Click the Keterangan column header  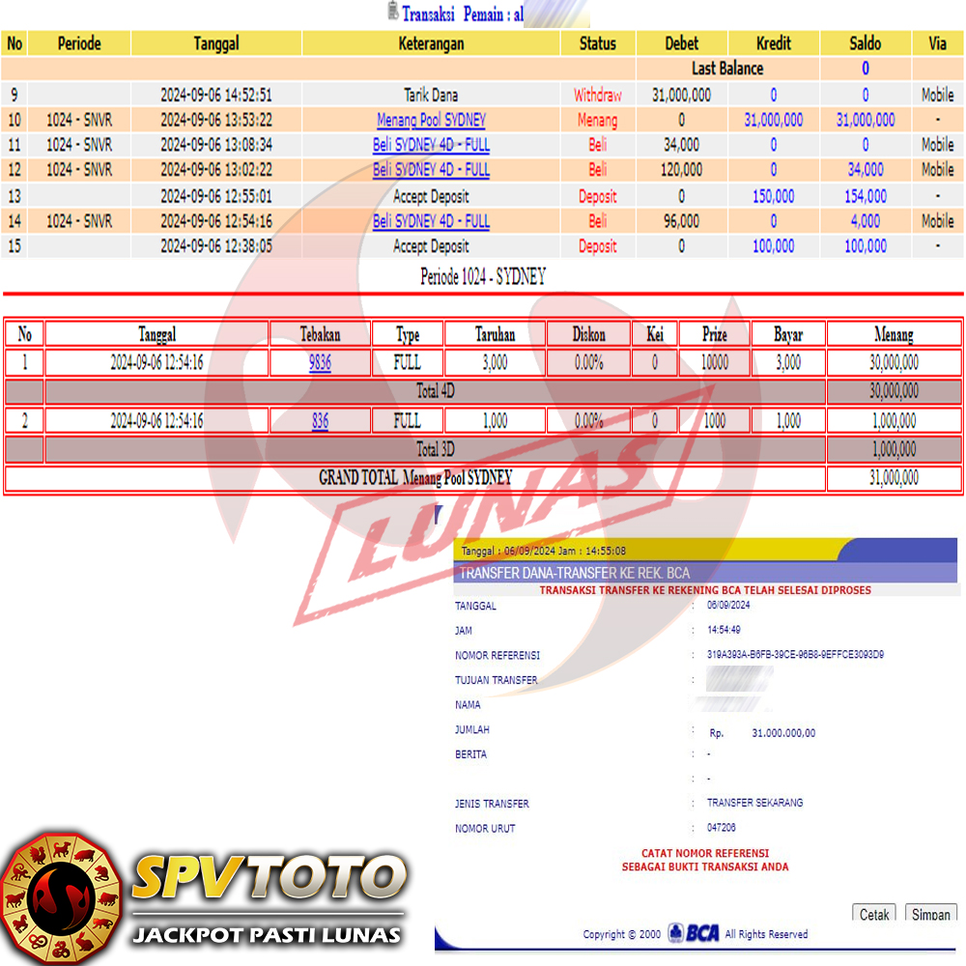point(431,43)
